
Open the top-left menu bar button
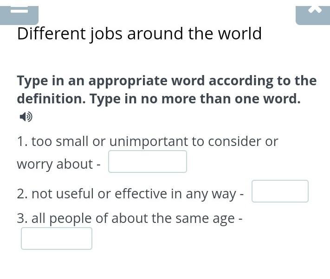(19, 16)
